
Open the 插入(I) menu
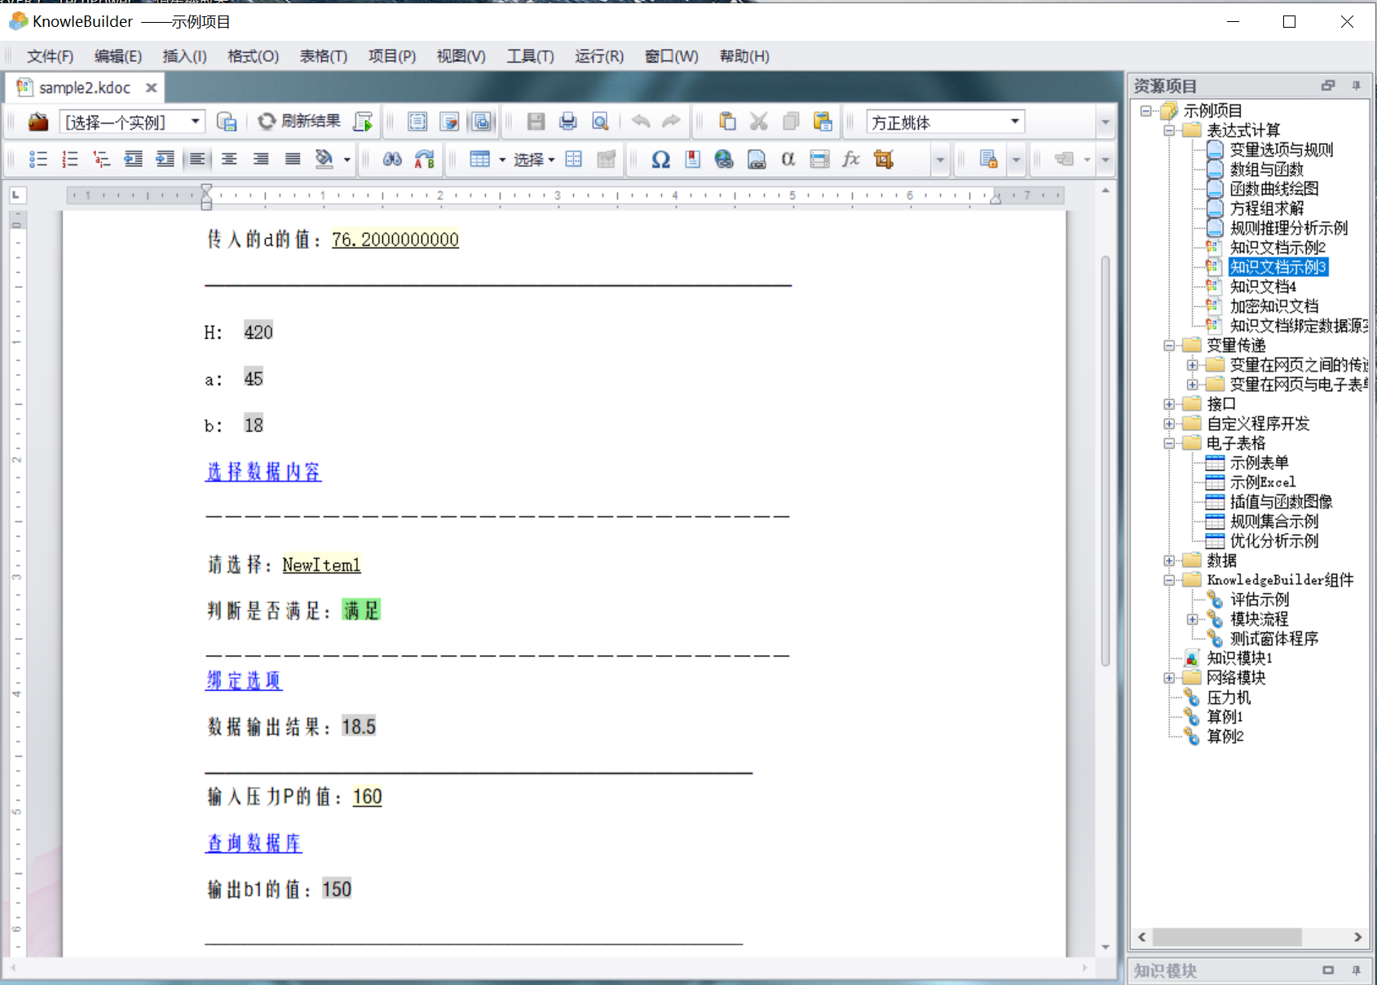pyautogui.click(x=184, y=56)
